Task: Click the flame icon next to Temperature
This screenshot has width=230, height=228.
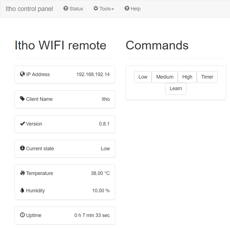Action: click(x=23, y=173)
